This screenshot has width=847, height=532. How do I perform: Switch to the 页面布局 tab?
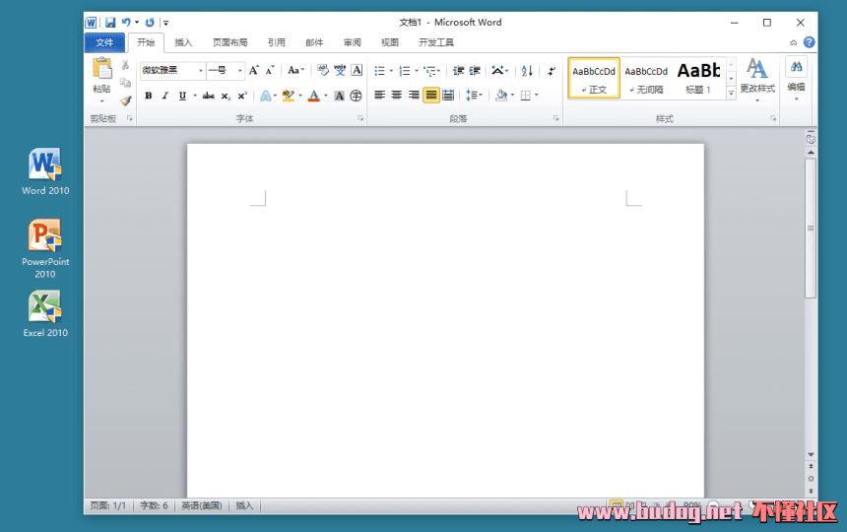click(x=230, y=42)
